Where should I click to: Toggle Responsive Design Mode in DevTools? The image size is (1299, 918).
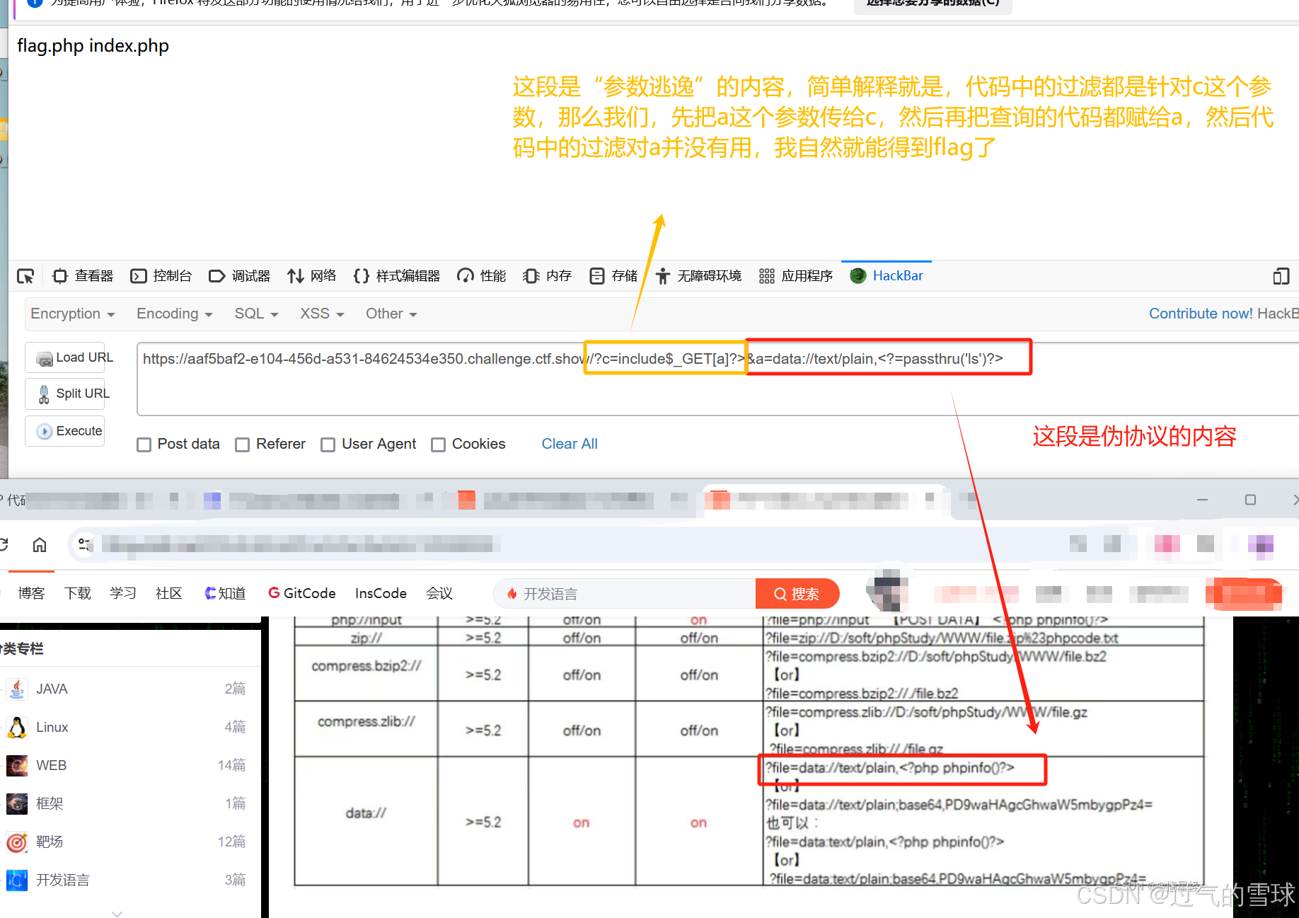point(1281,276)
